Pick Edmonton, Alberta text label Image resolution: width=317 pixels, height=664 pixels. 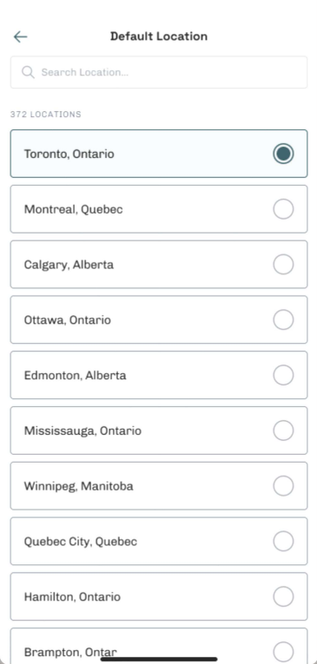pyautogui.click(x=75, y=376)
